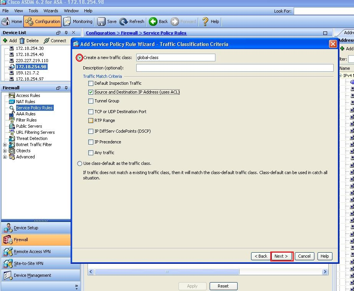
Task: Open the Monitoring view
Action: coord(78,21)
